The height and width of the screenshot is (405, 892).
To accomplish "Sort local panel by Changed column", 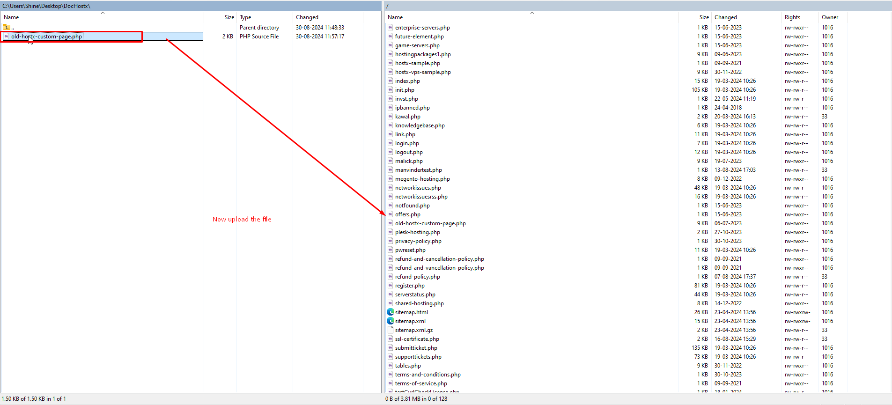I will (307, 17).
